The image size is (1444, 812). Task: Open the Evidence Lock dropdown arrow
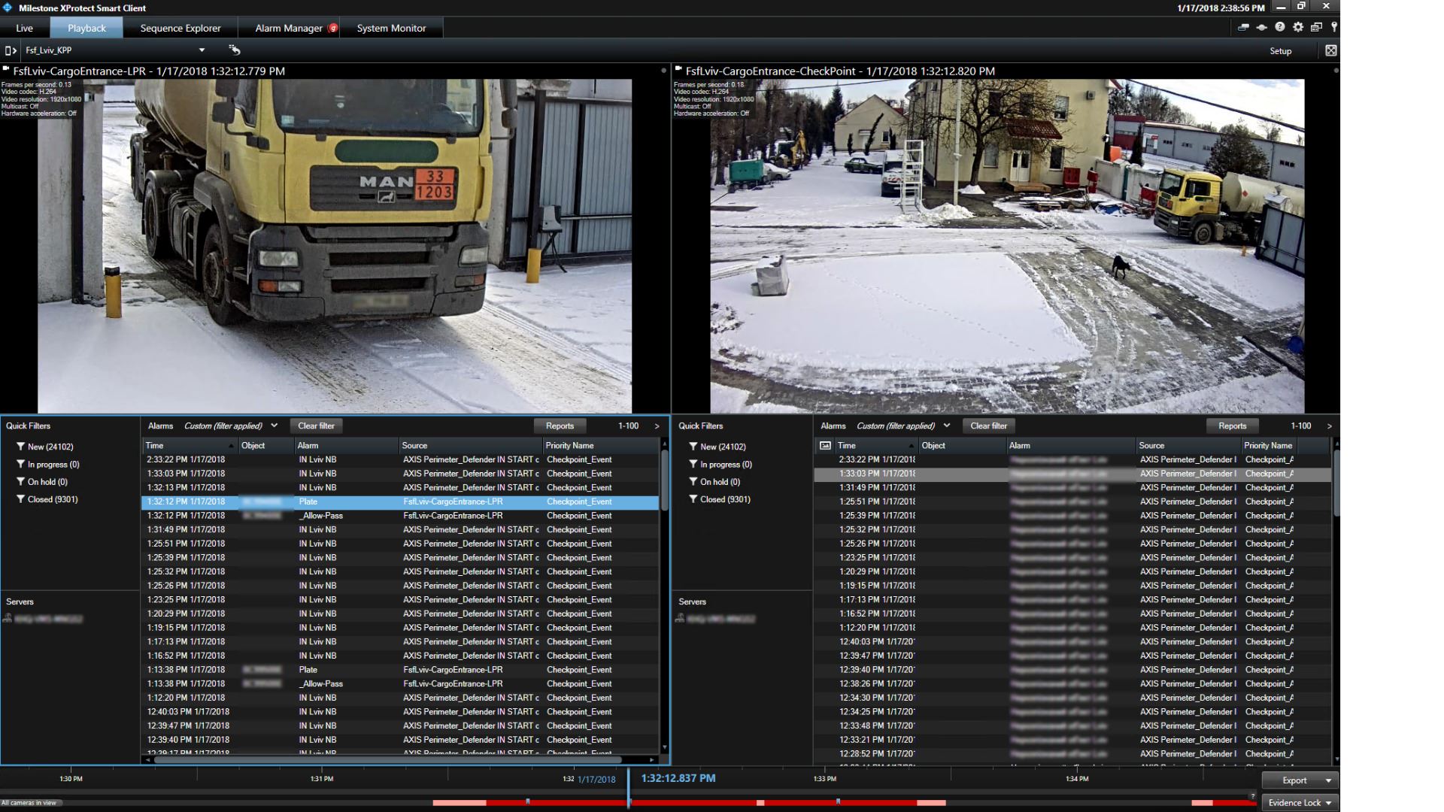pos(1329,803)
